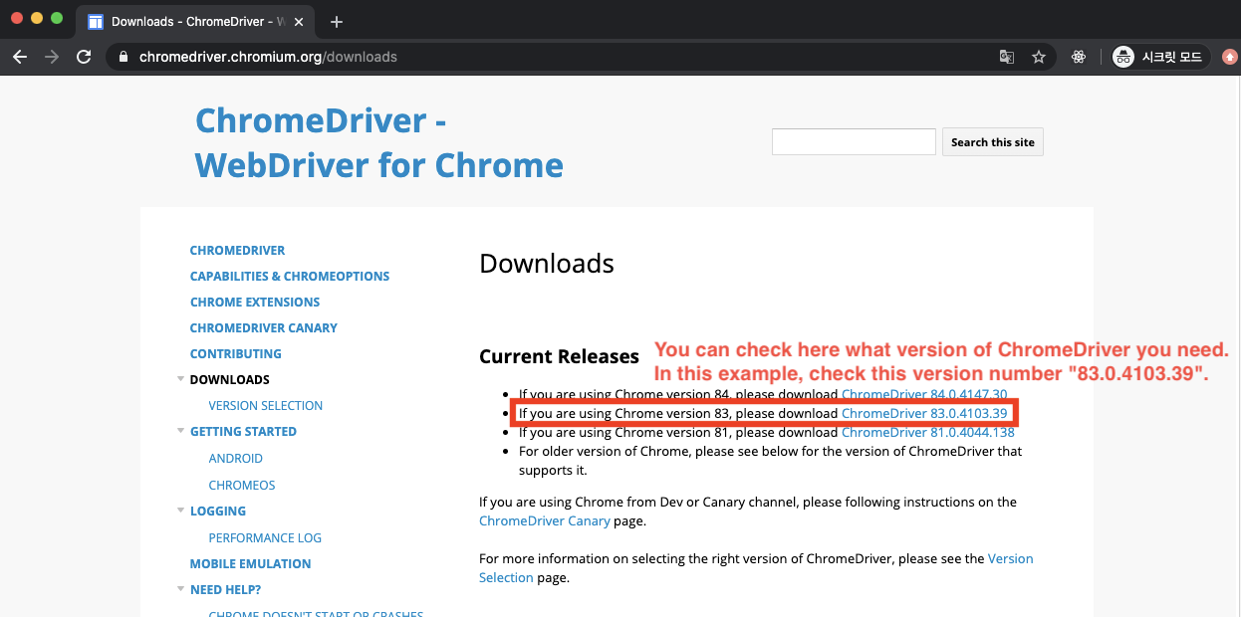This screenshot has height=617, width=1241.
Task: Click the lock icon for site info
Action: pos(124,57)
